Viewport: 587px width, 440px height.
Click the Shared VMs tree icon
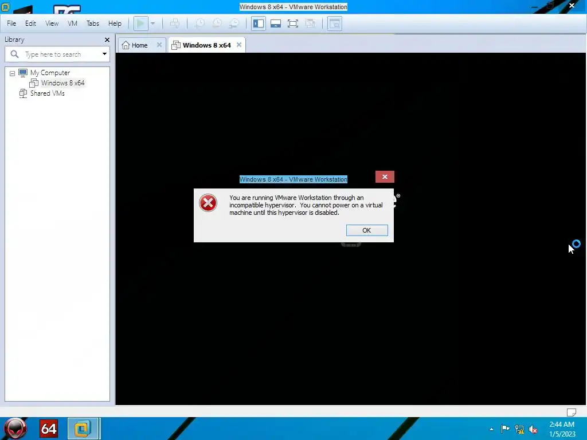(x=23, y=93)
